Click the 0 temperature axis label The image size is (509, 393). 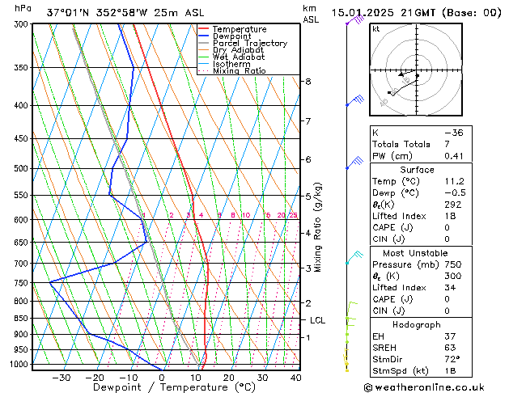pyautogui.click(x=162, y=378)
